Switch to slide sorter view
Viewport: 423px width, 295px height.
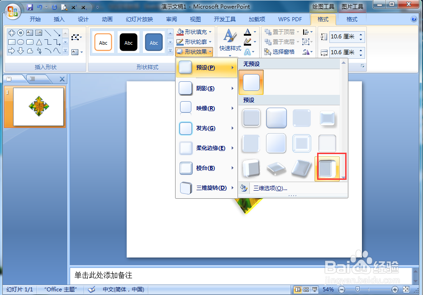306,290
